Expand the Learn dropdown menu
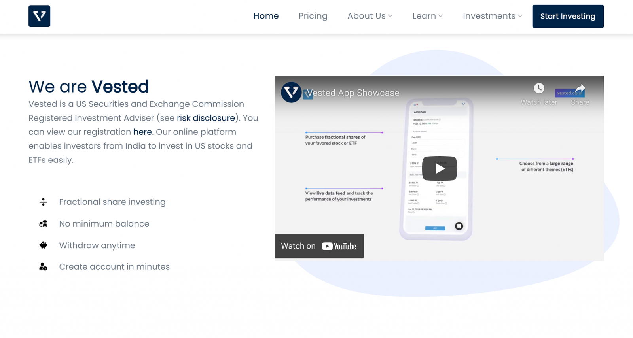The width and height of the screenshot is (633, 338). pos(427,16)
